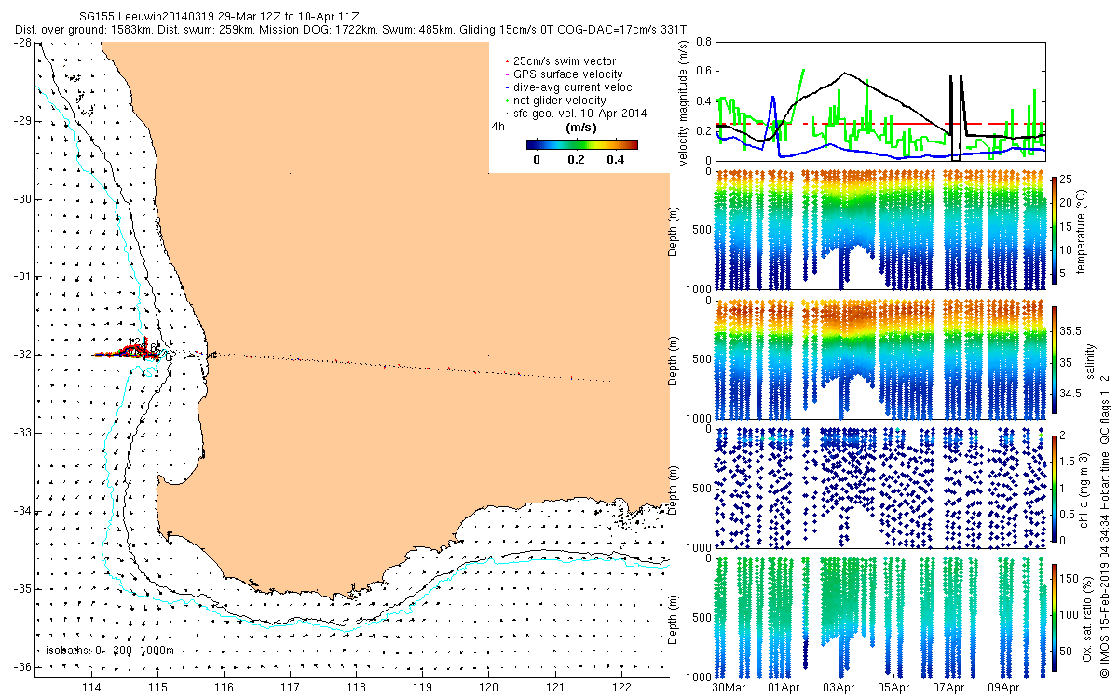This screenshot has height=698, width=1118.
Task: Click the blue dive-avg current veloc. legend marker
Action: (x=506, y=87)
